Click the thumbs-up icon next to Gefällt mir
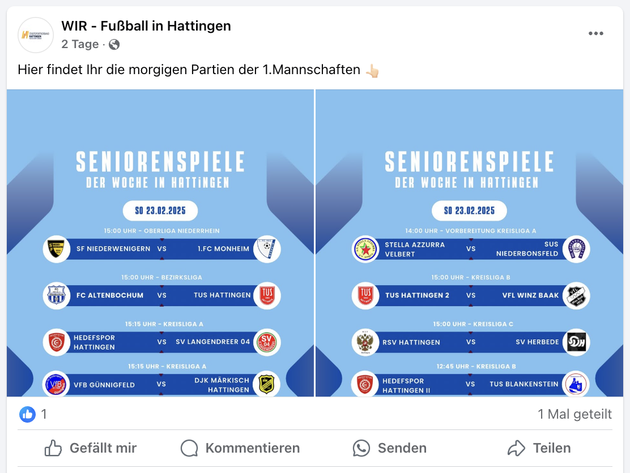 53,448
